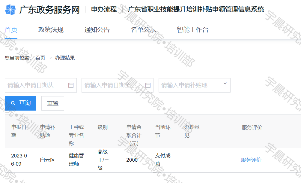The image size is (301, 183).
Task: Click the training subsidy system title link
Action: 195,10
